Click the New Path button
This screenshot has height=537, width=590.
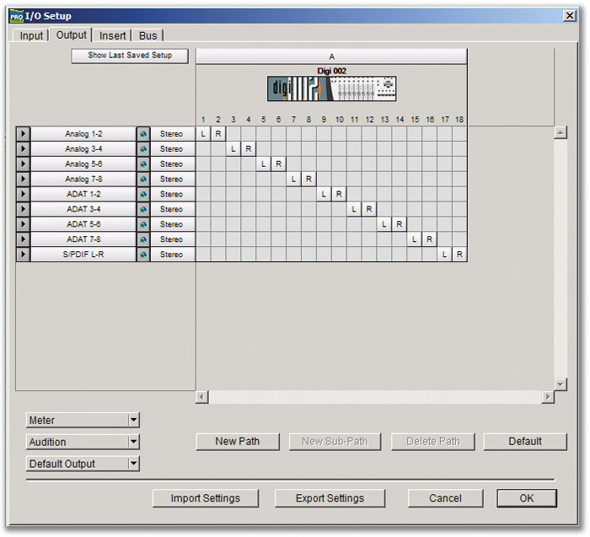(238, 441)
